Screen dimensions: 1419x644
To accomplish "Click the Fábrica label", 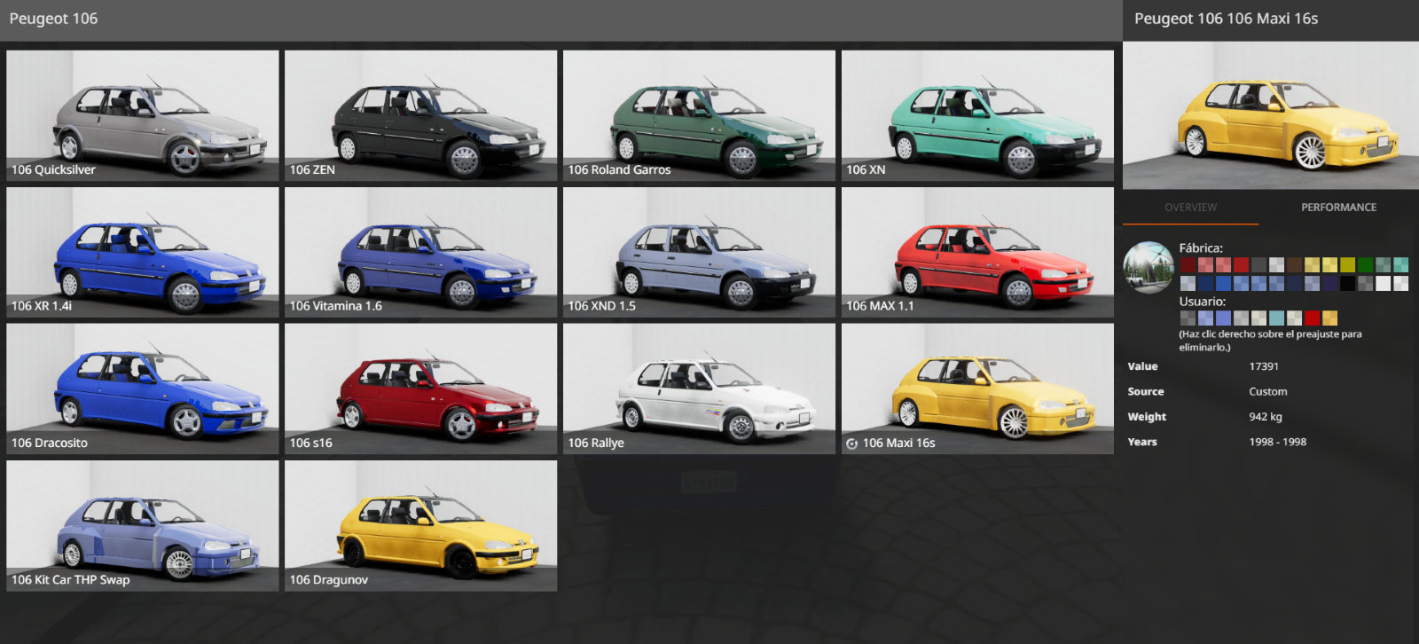I will 1201,248.
